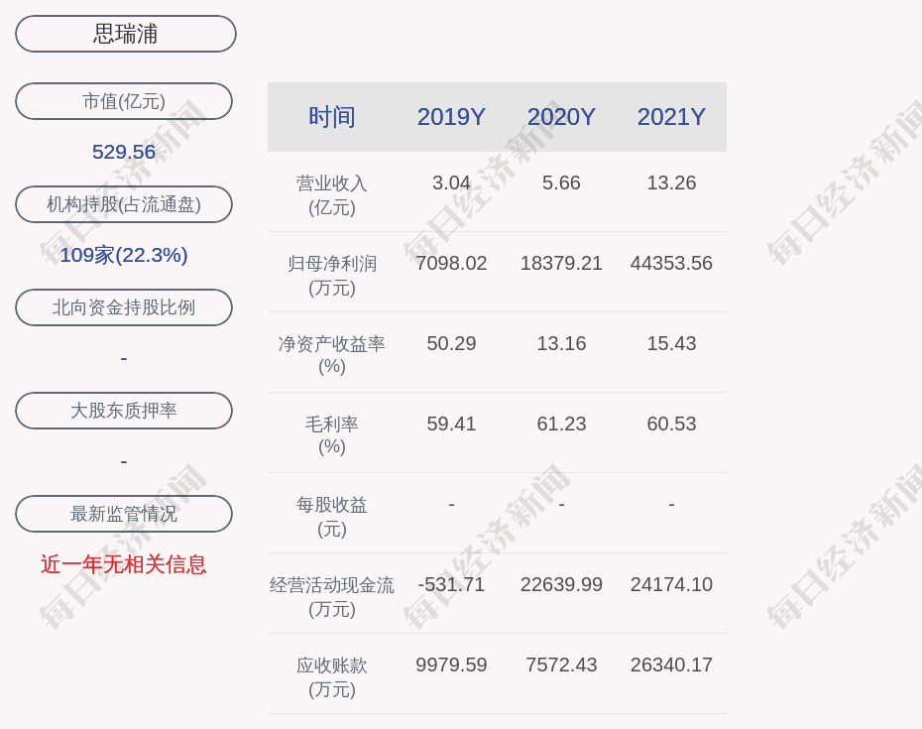Select the 经营活动现金流 (万元) row label
Image resolution: width=922 pixels, height=729 pixels.
[332, 597]
